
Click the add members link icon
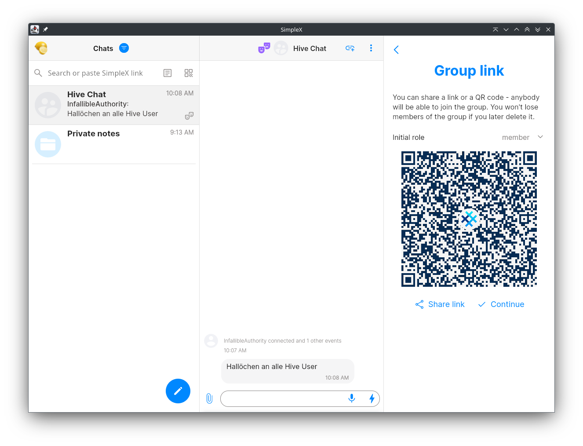click(350, 48)
